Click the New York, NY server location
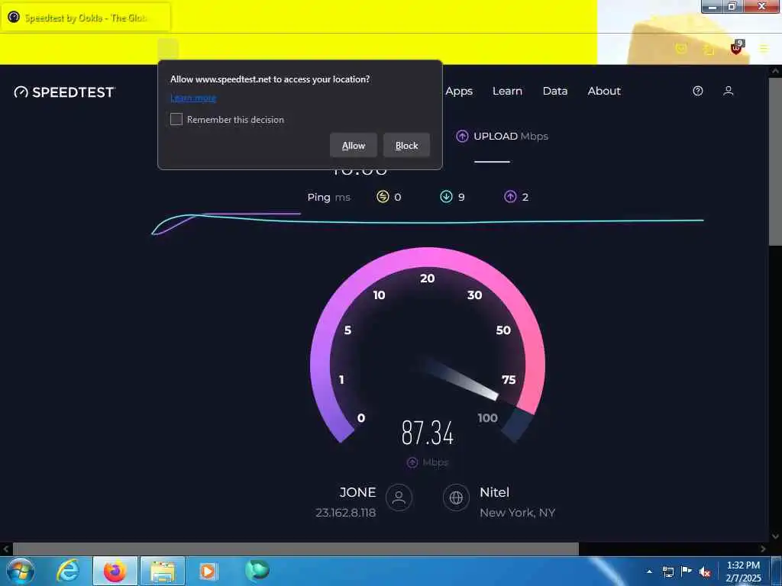This screenshot has width=782, height=586. coord(517,513)
